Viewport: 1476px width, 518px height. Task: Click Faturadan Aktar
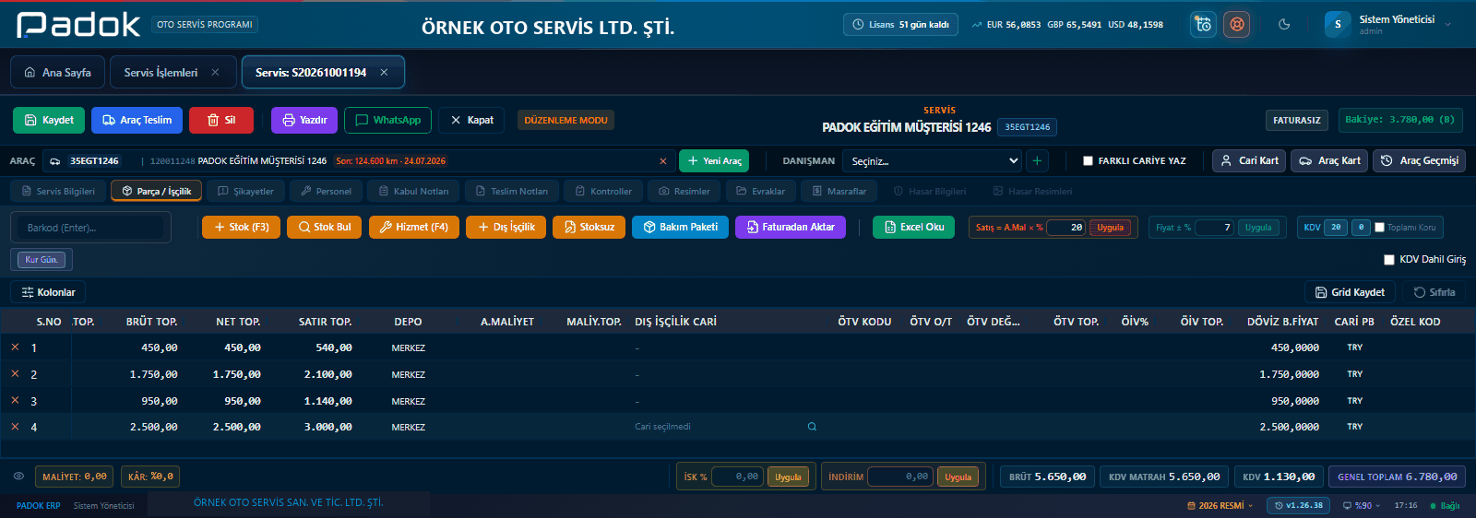[x=791, y=227]
